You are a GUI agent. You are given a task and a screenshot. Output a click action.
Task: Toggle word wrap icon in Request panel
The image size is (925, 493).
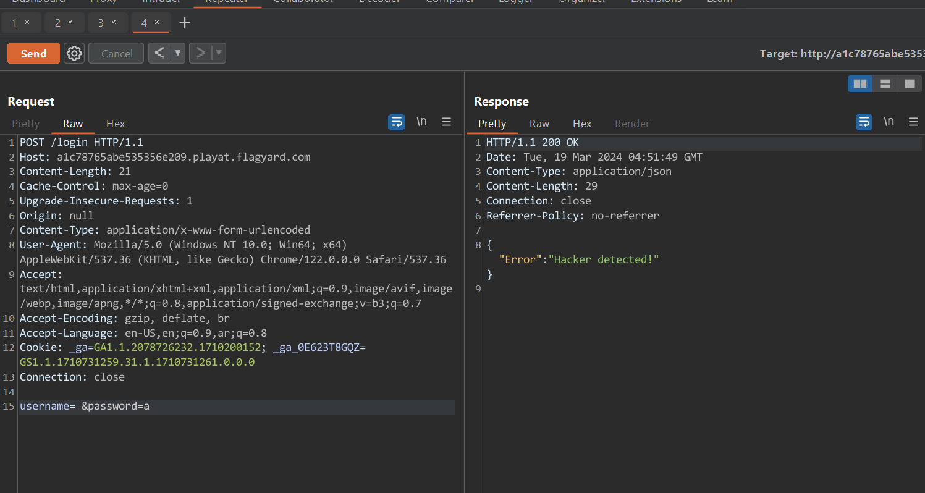[x=396, y=122]
